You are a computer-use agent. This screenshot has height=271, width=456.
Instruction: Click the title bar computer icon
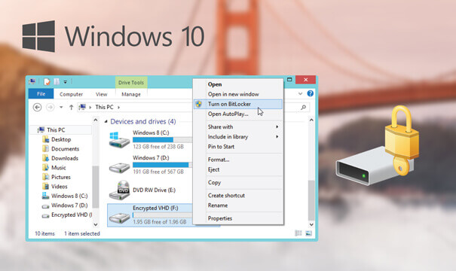[x=32, y=81]
